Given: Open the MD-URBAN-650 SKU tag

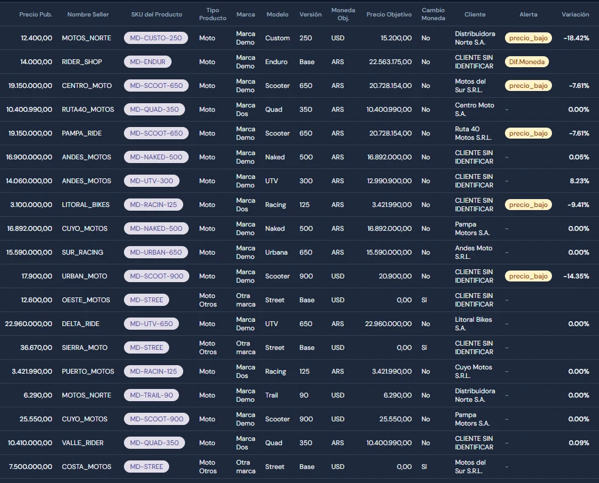Looking at the screenshot, I should pos(156,252).
